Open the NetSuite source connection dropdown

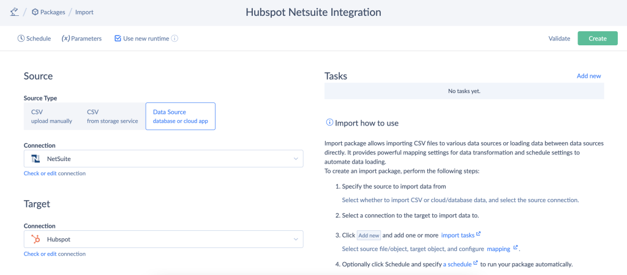tap(163, 159)
